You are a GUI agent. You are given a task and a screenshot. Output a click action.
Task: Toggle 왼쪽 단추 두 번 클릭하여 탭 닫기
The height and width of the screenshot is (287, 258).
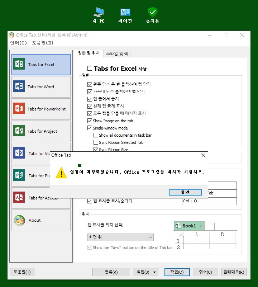pyautogui.click(x=90, y=84)
